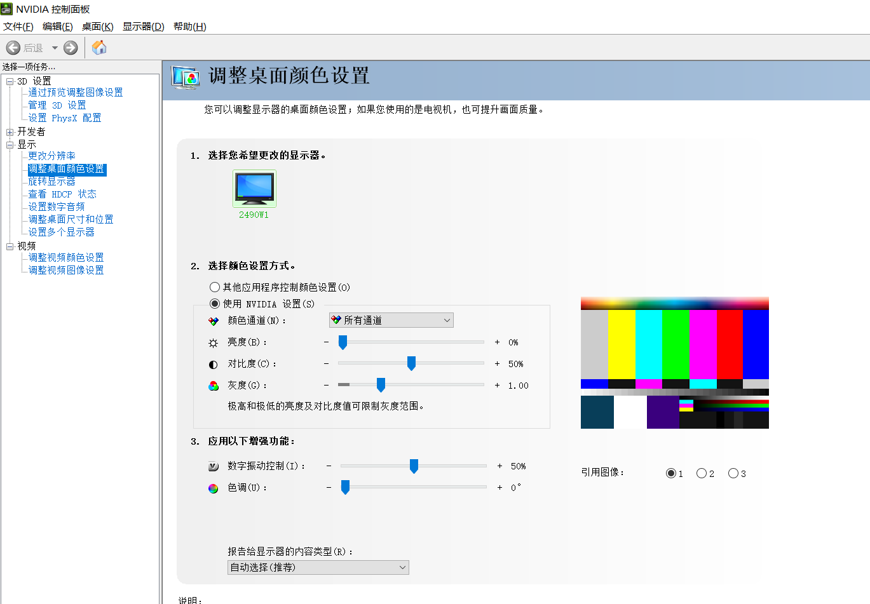Choose reference image 3
Screen dimensions: 870x604
733,473
